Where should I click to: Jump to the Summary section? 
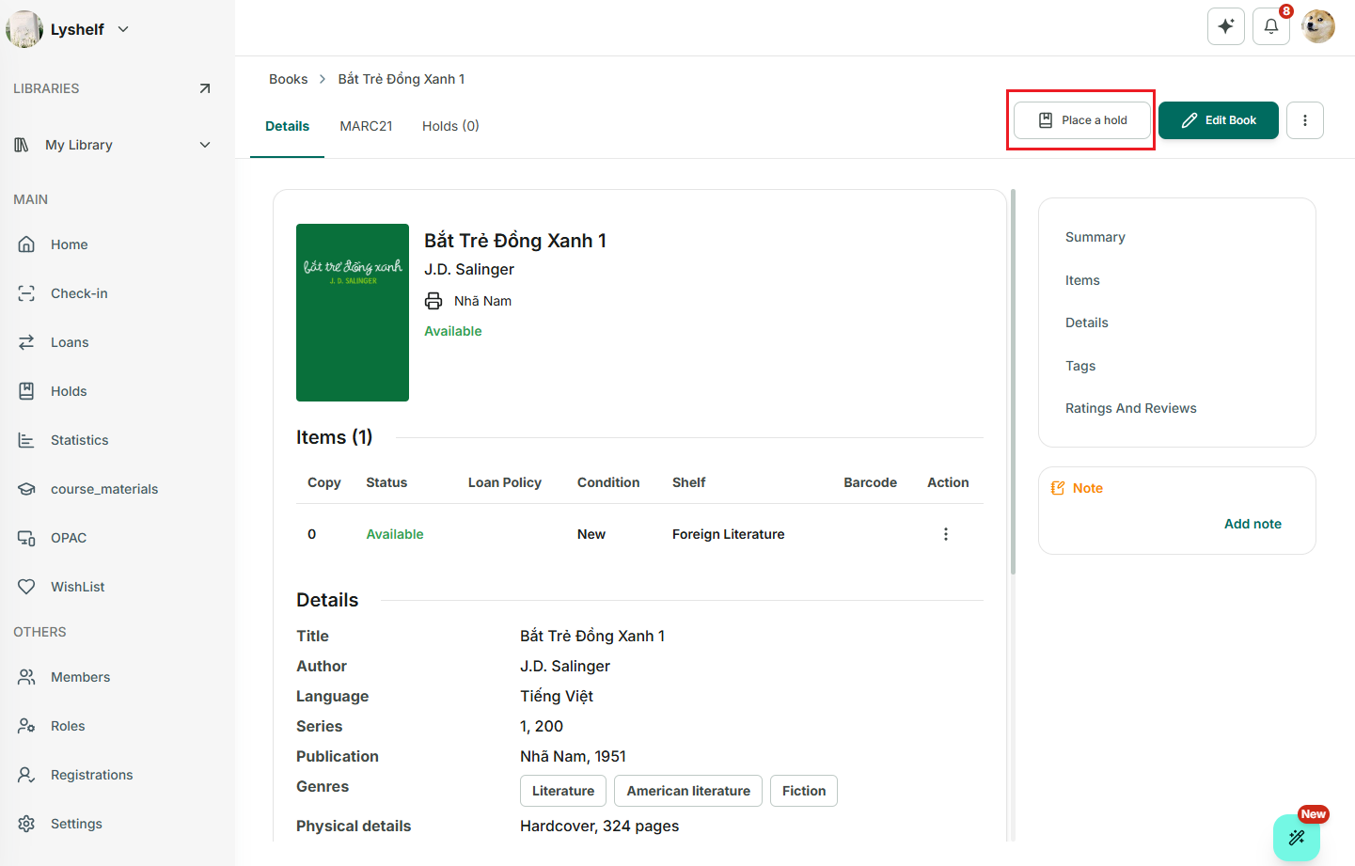tap(1095, 237)
